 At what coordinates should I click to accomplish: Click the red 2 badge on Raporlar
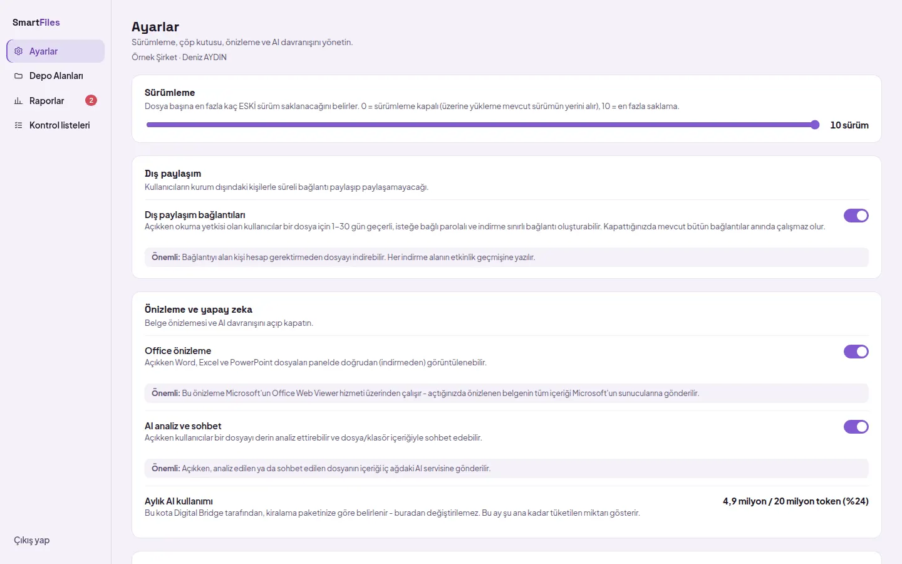[91, 100]
